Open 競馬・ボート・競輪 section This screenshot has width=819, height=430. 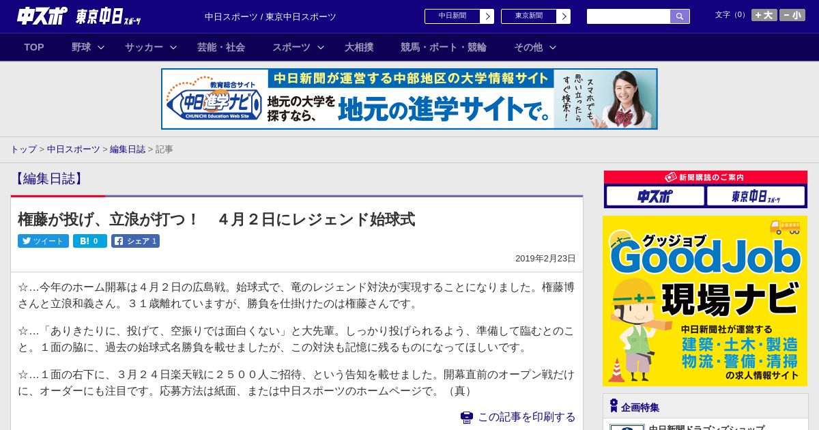tap(444, 47)
